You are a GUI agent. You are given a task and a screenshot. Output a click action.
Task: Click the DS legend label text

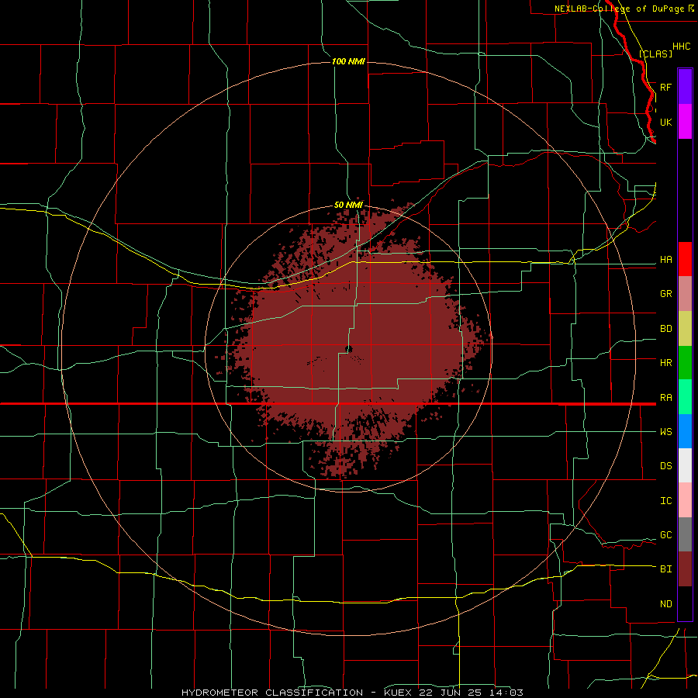point(665,466)
